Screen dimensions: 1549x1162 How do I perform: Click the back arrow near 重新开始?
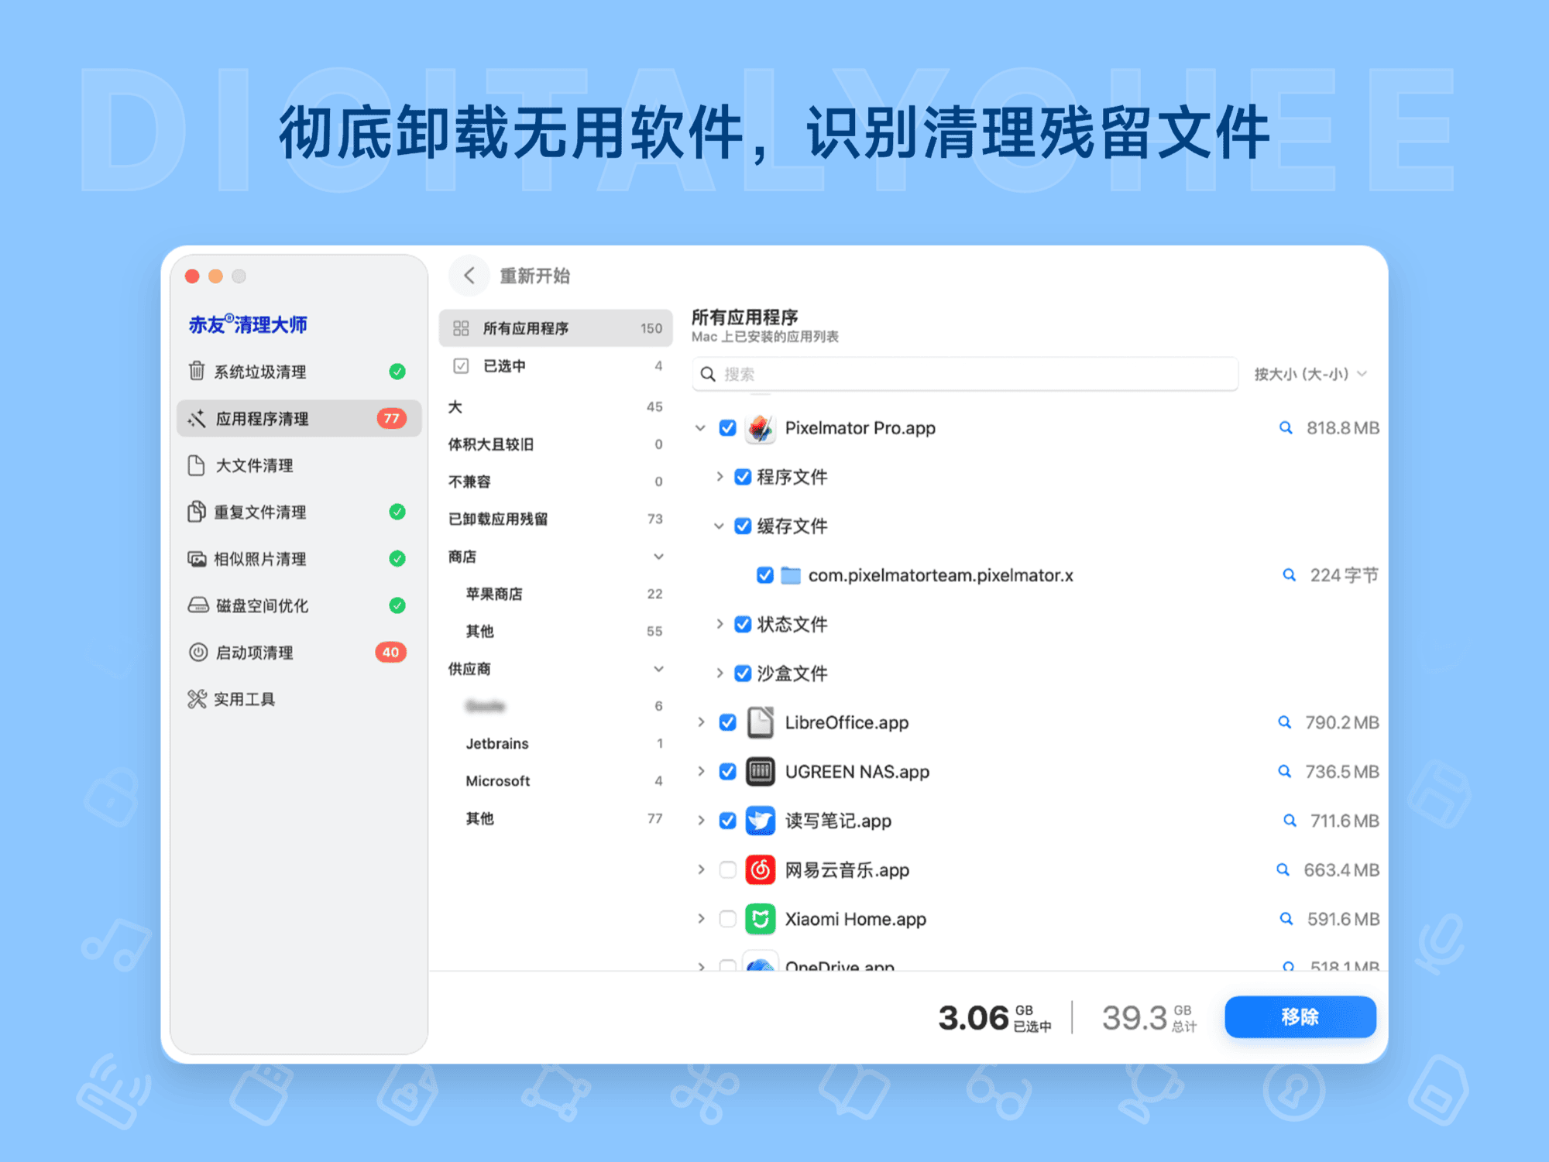469,275
